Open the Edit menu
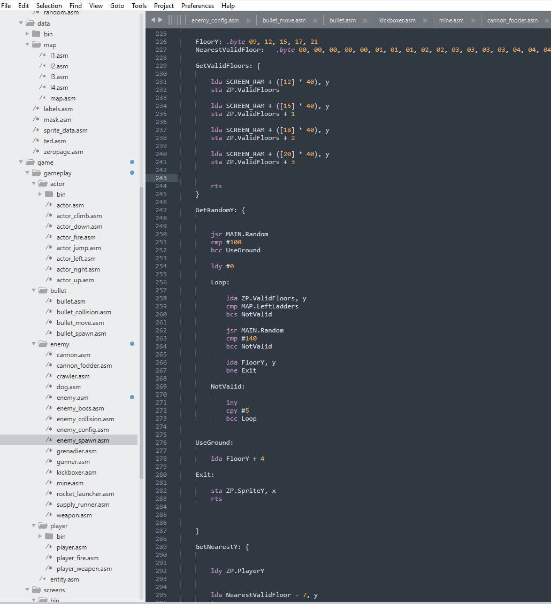Image resolution: width=551 pixels, height=604 pixels. click(24, 6)
